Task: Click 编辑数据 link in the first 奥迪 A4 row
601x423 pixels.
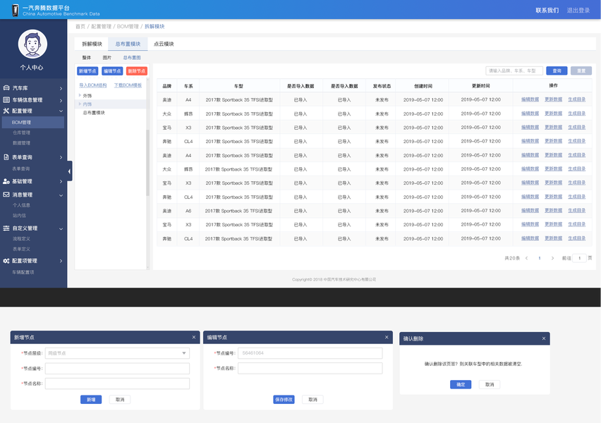Action: tap(530, 99)
